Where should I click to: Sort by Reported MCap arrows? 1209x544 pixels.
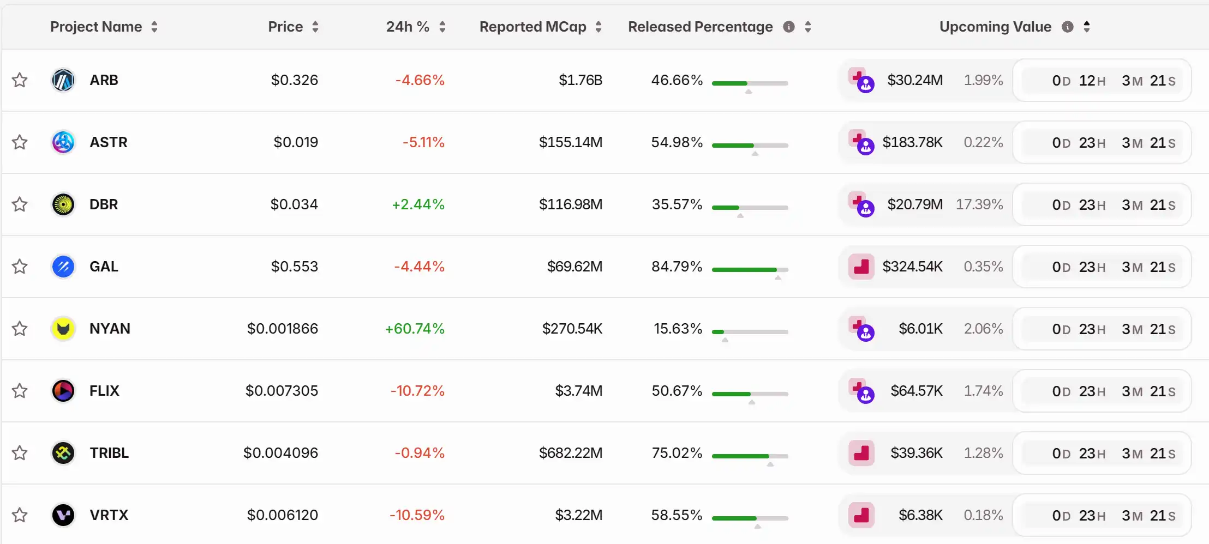pos(598,27)
